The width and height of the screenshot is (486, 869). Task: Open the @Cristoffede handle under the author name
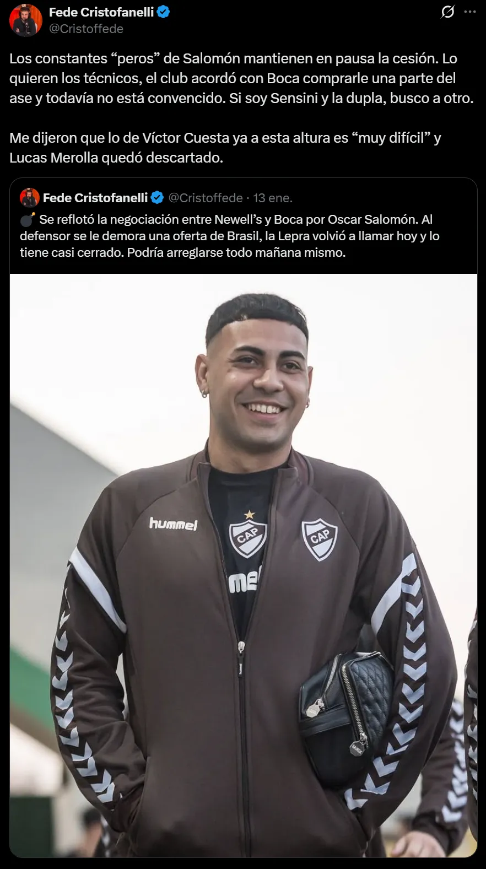[x=86, y=29]
